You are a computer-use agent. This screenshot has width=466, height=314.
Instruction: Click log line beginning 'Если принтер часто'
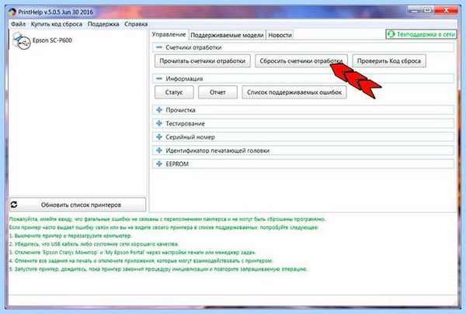[x=163, y=227]
